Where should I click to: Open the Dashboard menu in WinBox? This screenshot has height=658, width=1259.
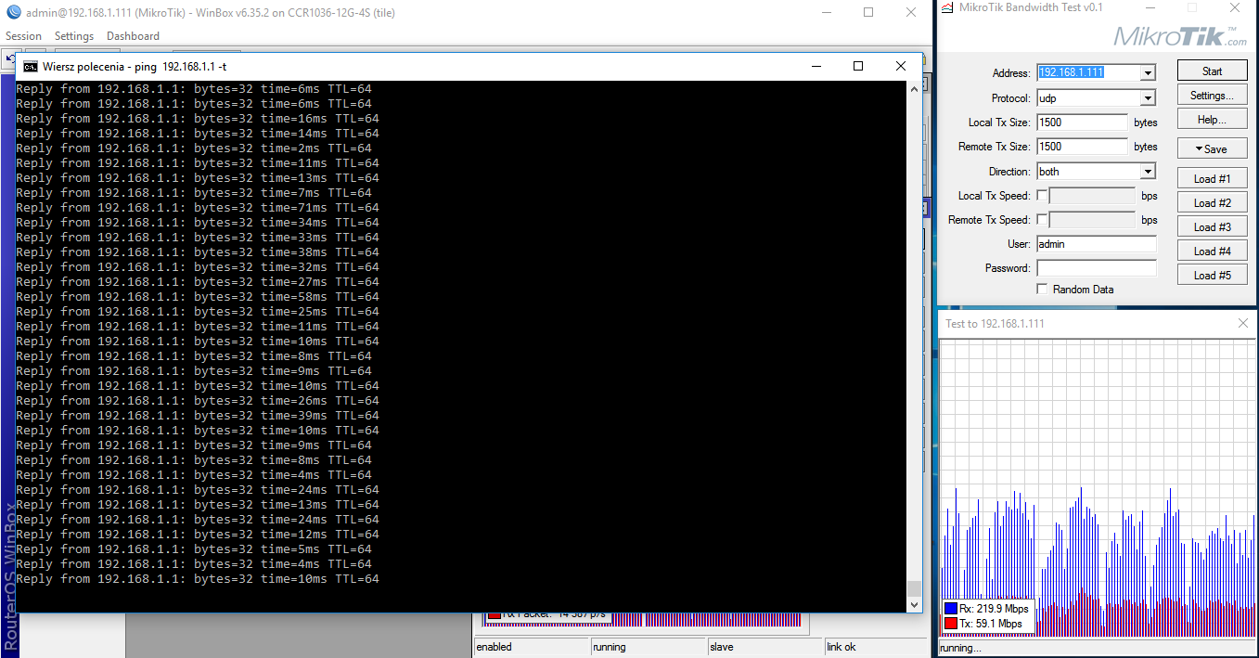(133, 36)
